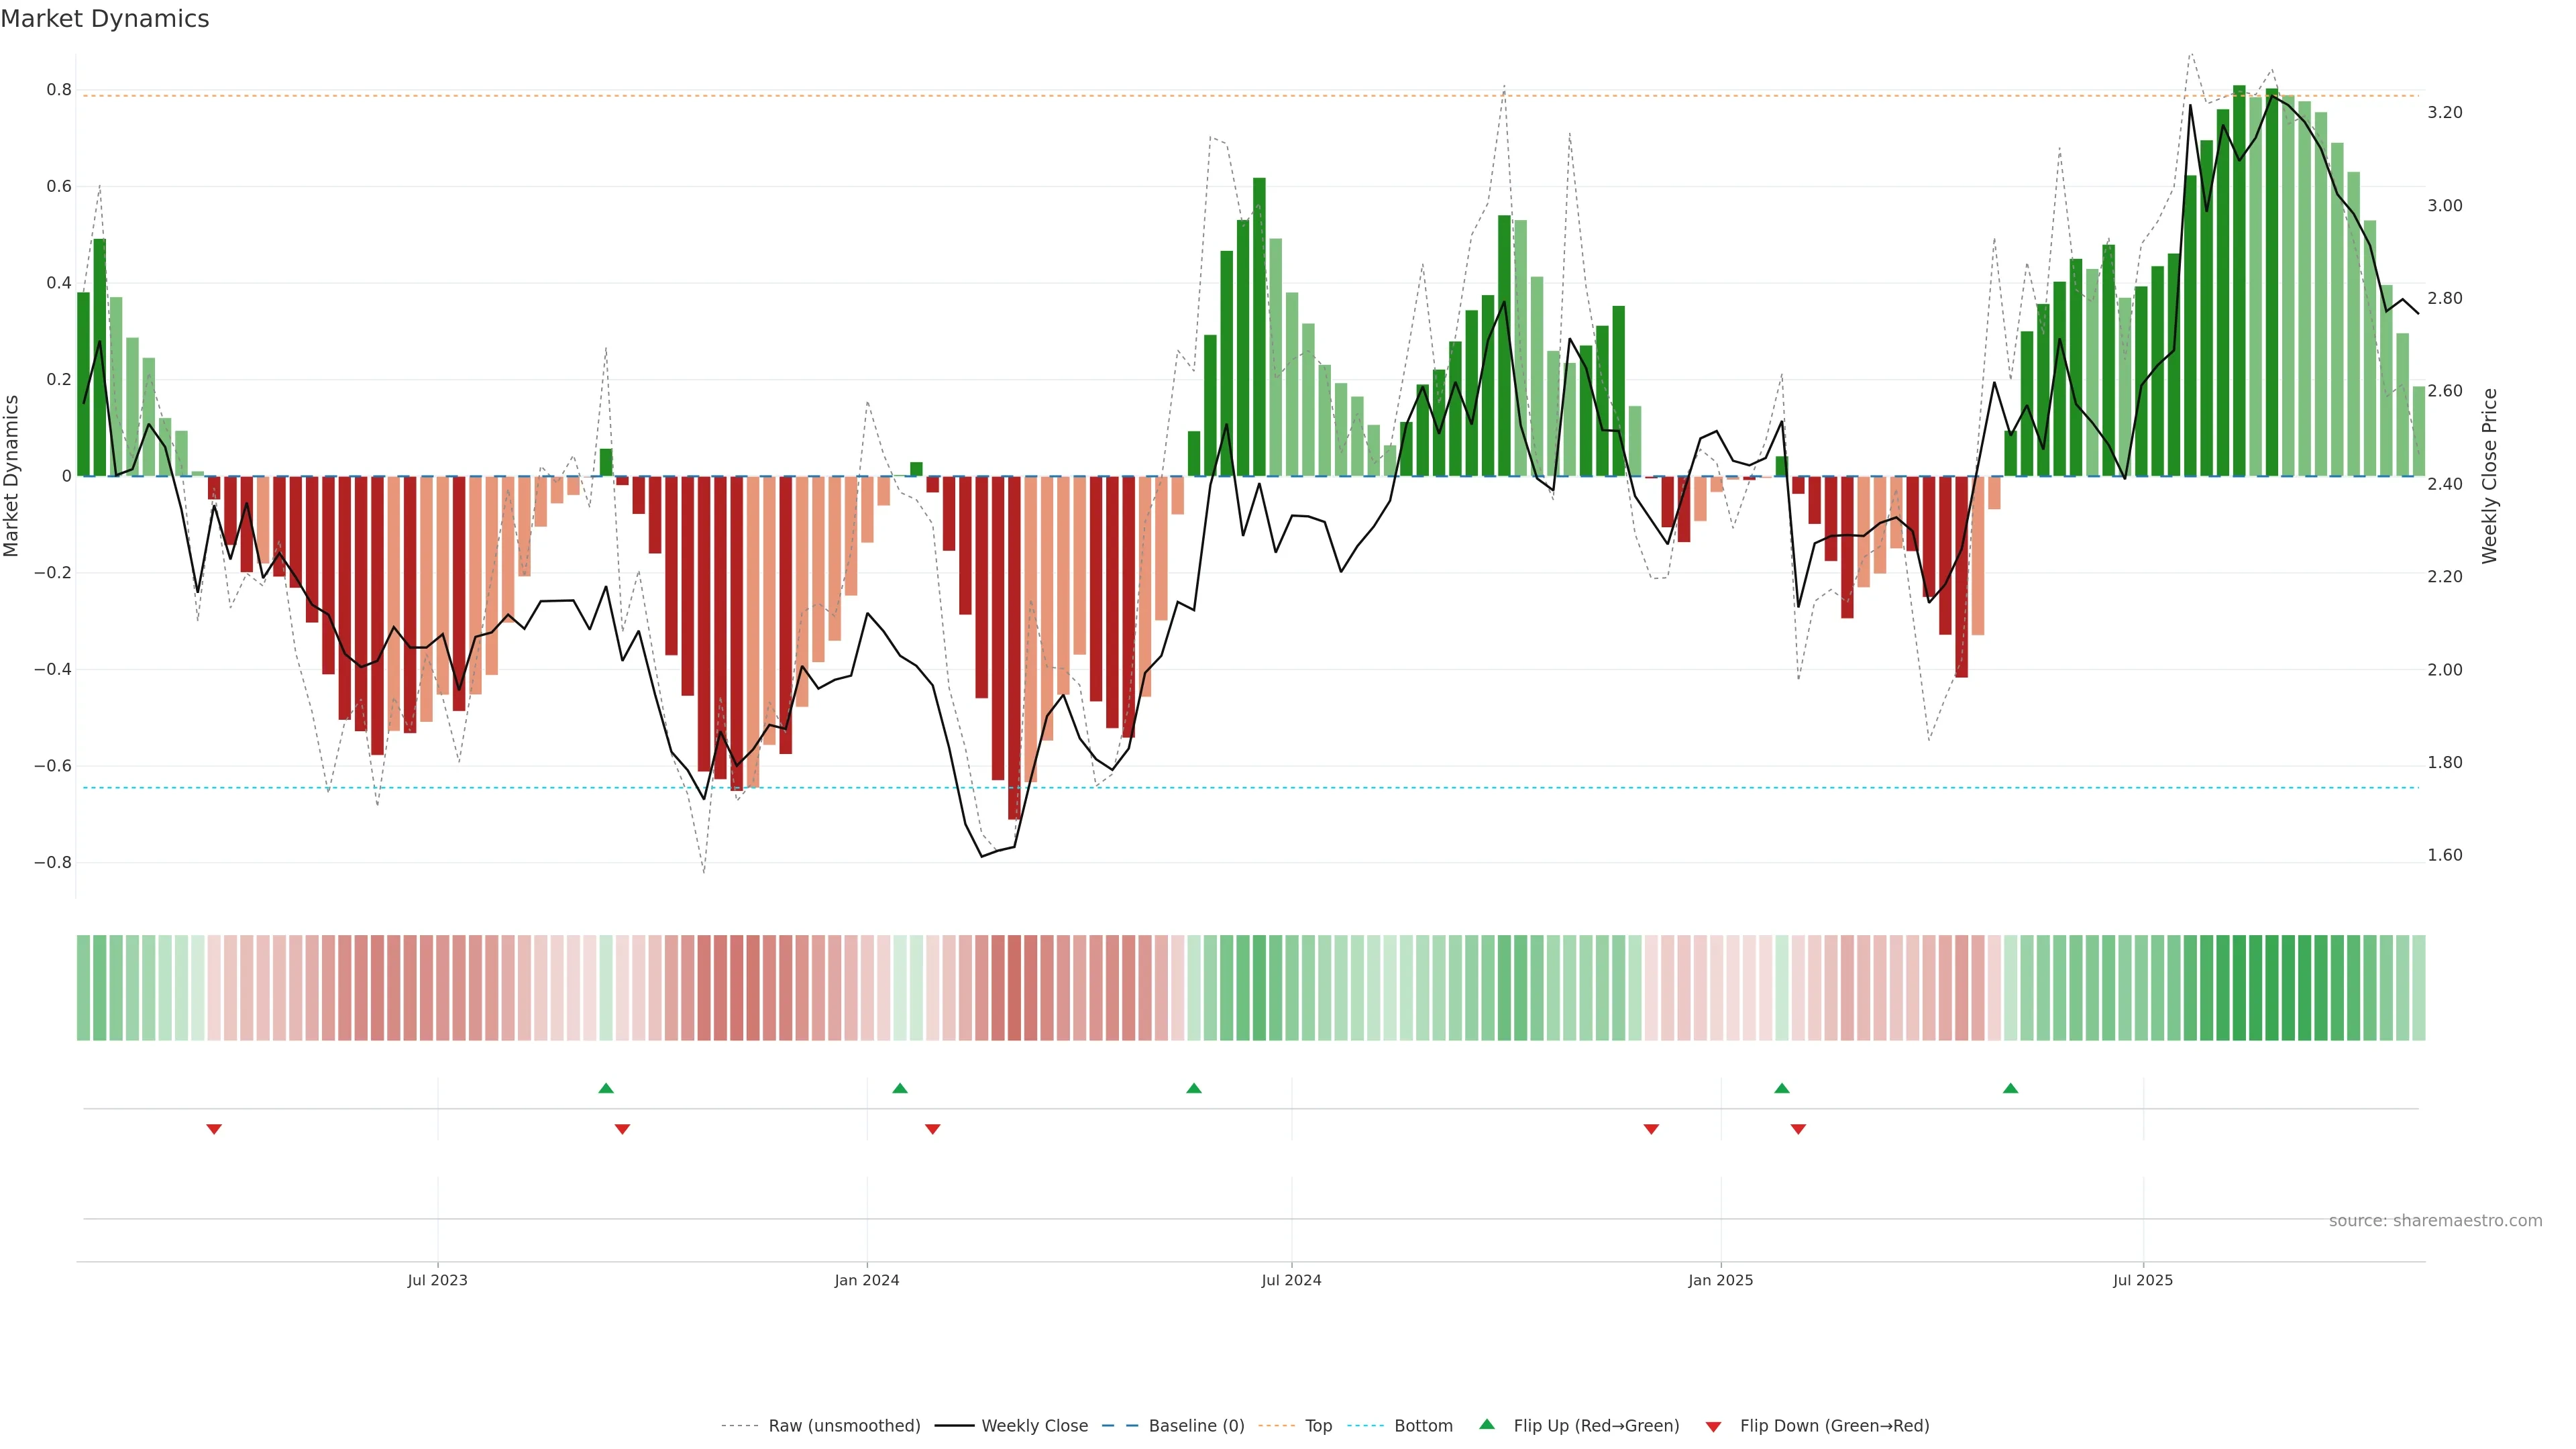Click the last green flip-up marker before Jul 2025
Screen dimensions: 2576x1449
(2010, 1088)
